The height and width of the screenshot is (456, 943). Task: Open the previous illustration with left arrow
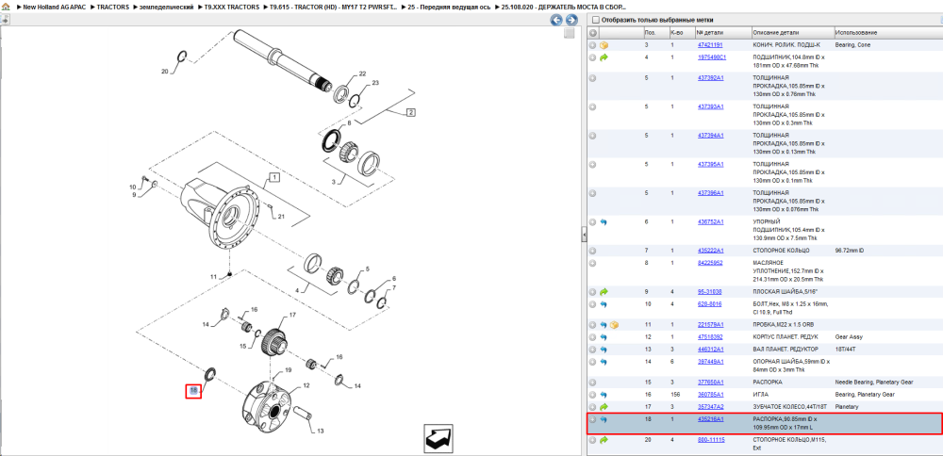coord(556,20)
